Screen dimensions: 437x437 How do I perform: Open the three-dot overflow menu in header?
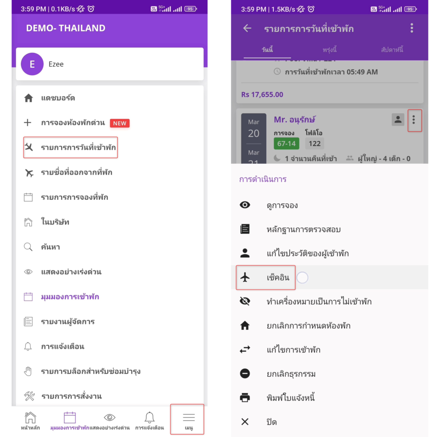(412, 28)
